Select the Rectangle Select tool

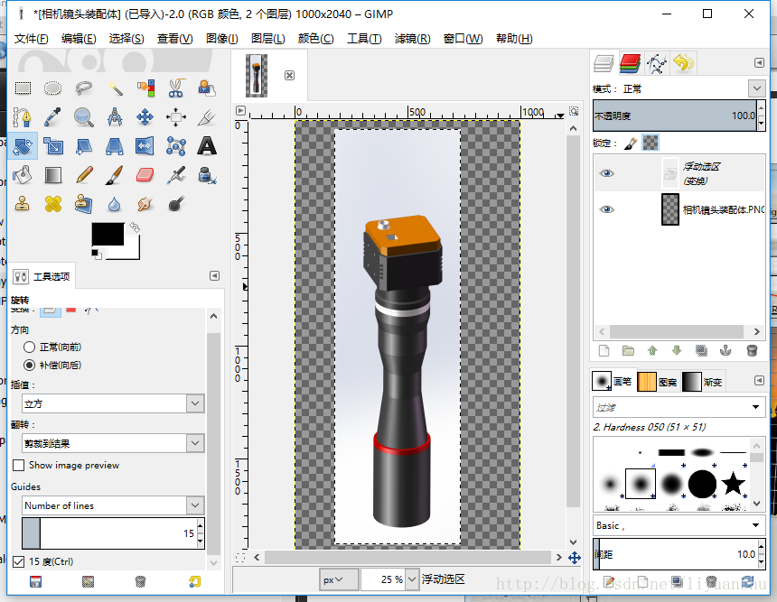pos(23,88)
